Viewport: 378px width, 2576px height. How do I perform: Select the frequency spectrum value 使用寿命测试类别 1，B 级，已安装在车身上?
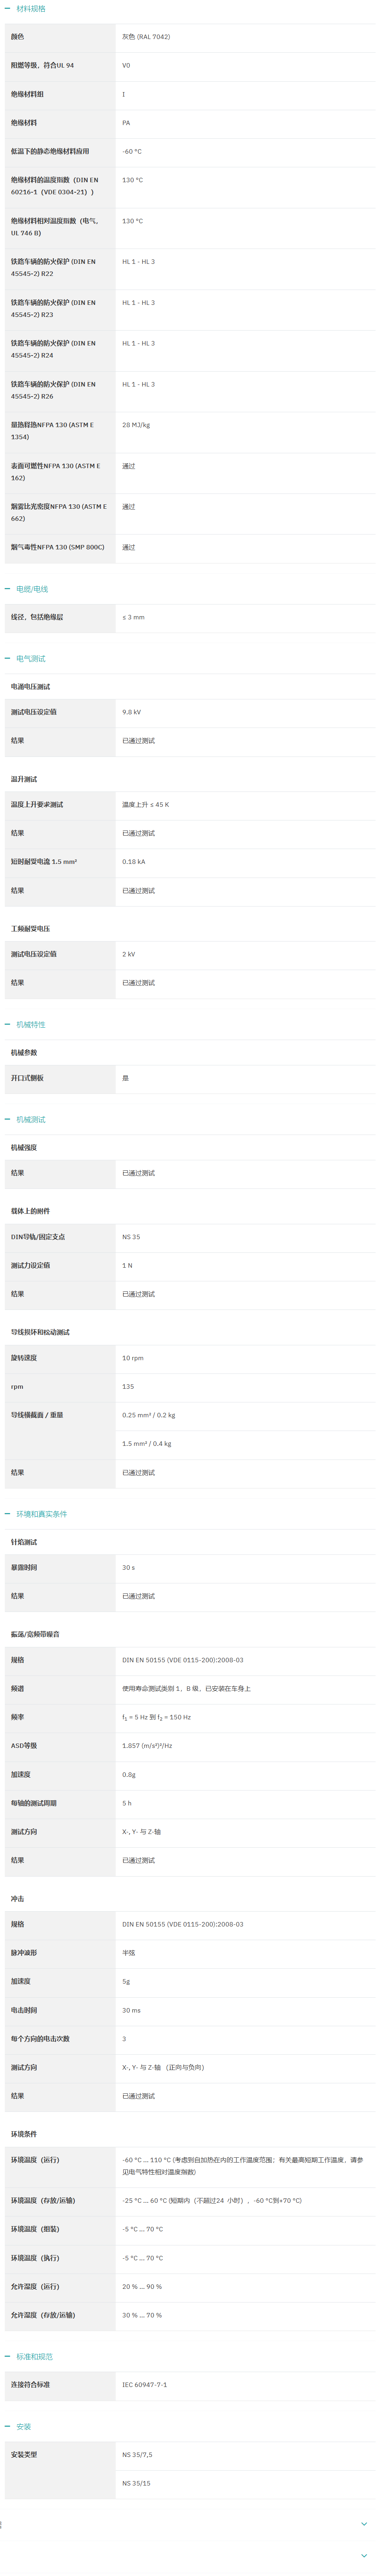(186, 1689)
